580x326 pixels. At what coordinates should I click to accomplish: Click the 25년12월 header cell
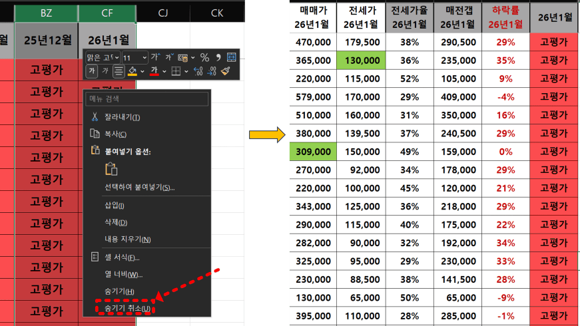click(x=47, y=41)
